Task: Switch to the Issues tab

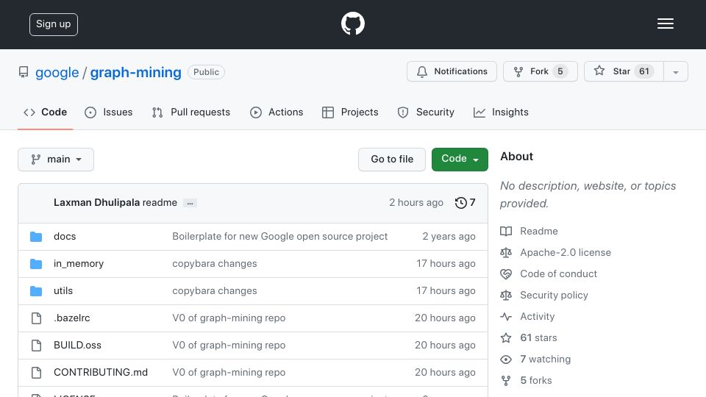Action: click(x=109, y=112)
